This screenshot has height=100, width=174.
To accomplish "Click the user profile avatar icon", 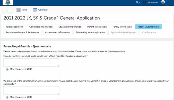I will [x=163, y=2].
